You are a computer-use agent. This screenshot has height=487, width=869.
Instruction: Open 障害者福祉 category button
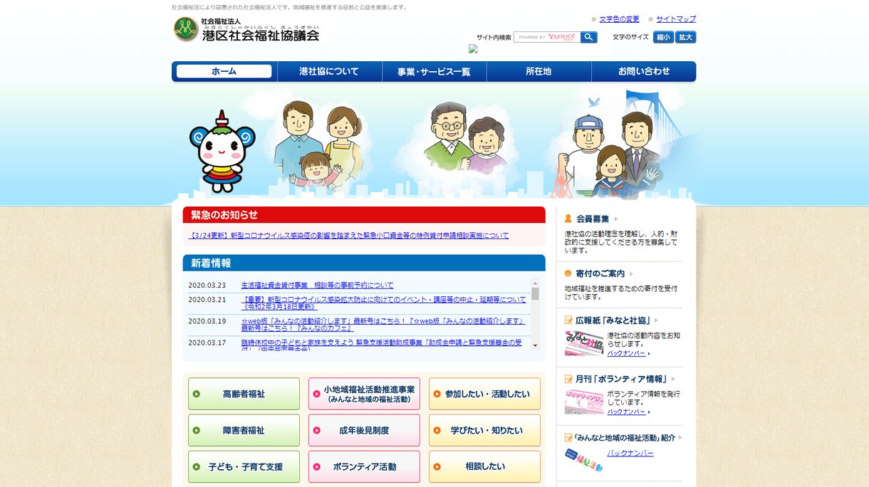244,430
